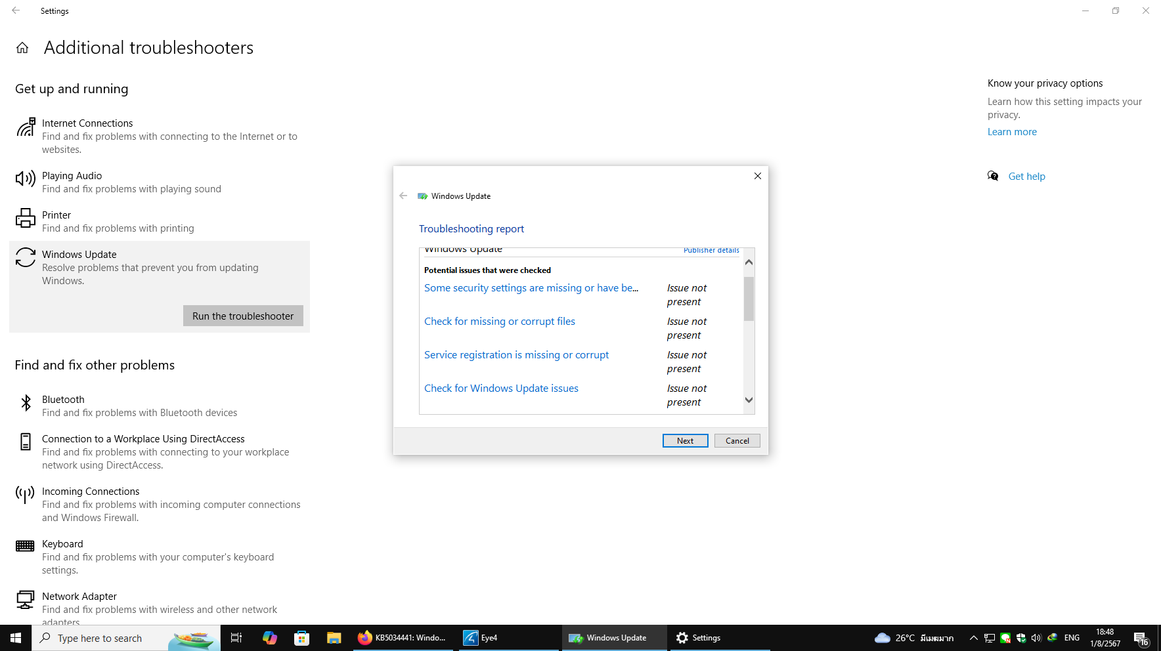Viewport: 1161px width, 651px height.
Task: Select the Network Adapter monitor icon
Action: click(26, 599)
